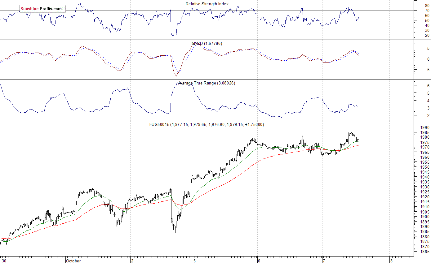
Task: Click the price scale value 1920
Action: (x=425, y=197)
